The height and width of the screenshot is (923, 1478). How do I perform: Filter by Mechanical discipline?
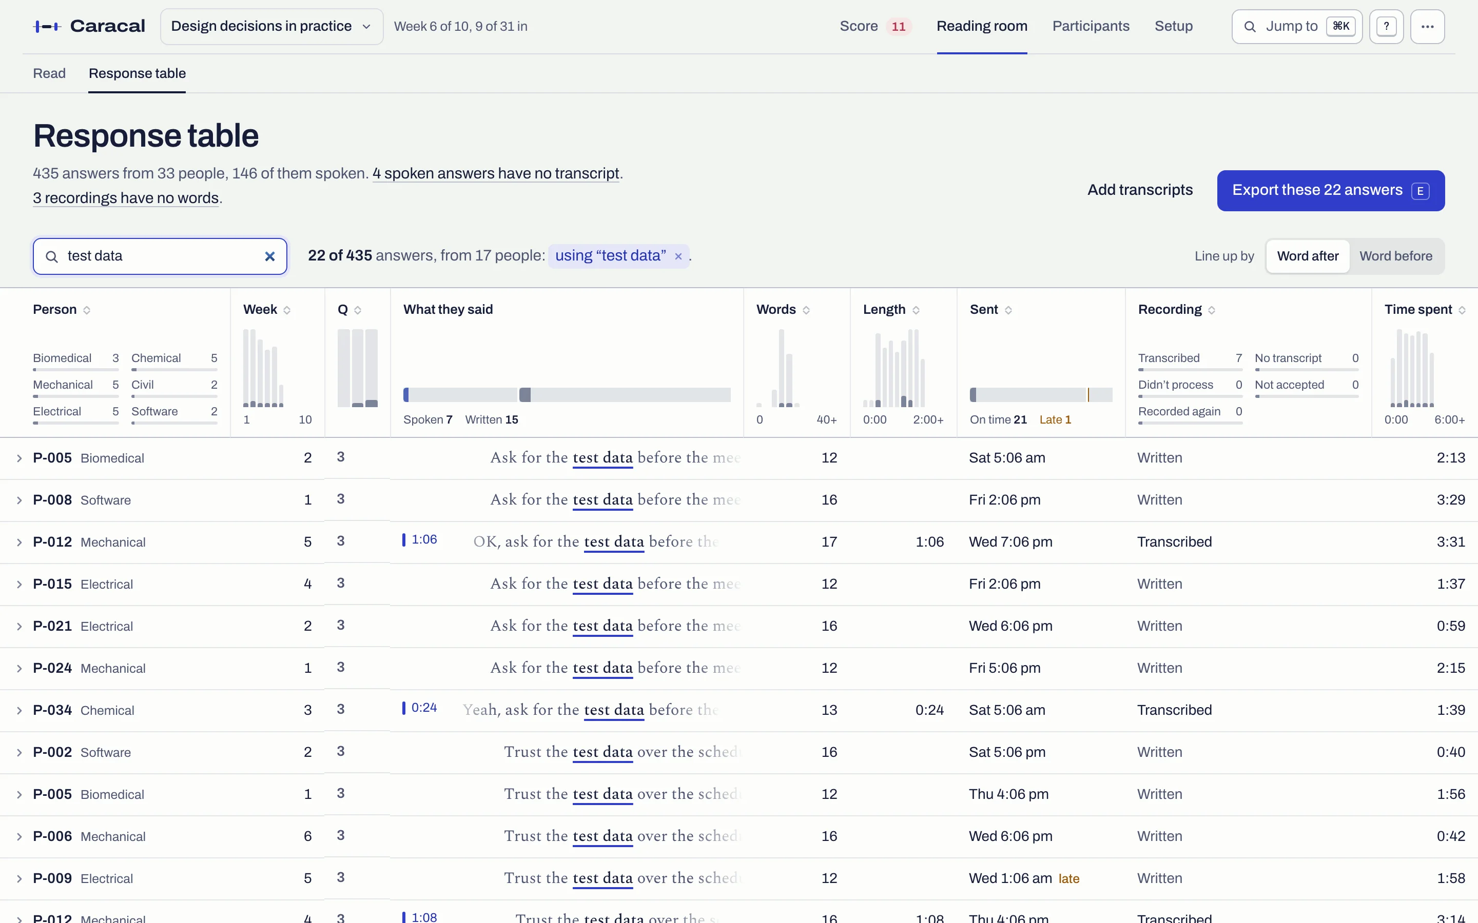click(76, 388)
